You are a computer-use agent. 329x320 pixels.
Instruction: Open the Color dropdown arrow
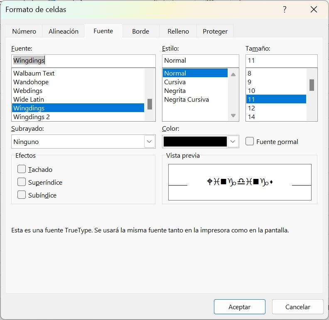click(233, 142)
